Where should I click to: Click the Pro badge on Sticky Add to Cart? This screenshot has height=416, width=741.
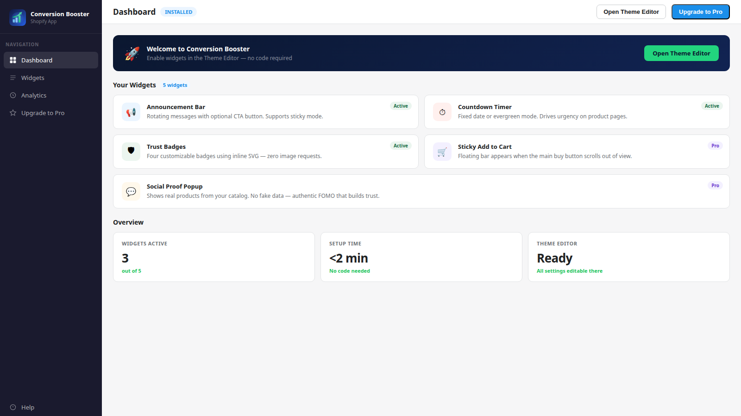[715, 146]
